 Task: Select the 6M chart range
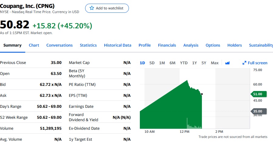[172, 63]
